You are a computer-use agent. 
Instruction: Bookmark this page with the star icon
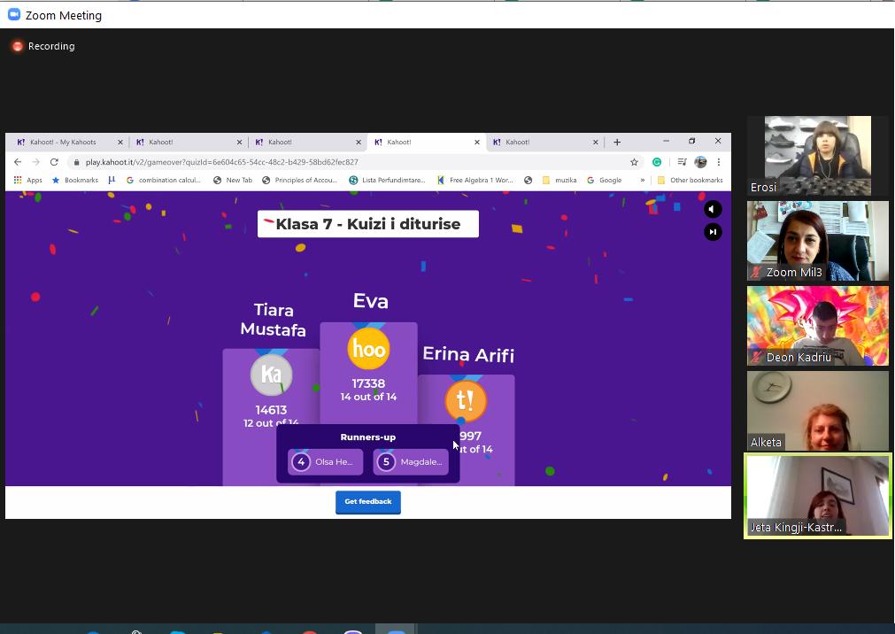pos(634,162)
